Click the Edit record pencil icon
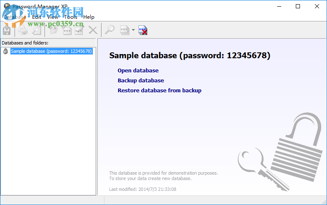 [79, 30]
